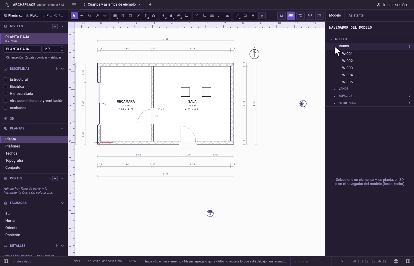The height and width of the screenshot is (266, 414).
Task: Click the level height input field
Action: point(51,49)
